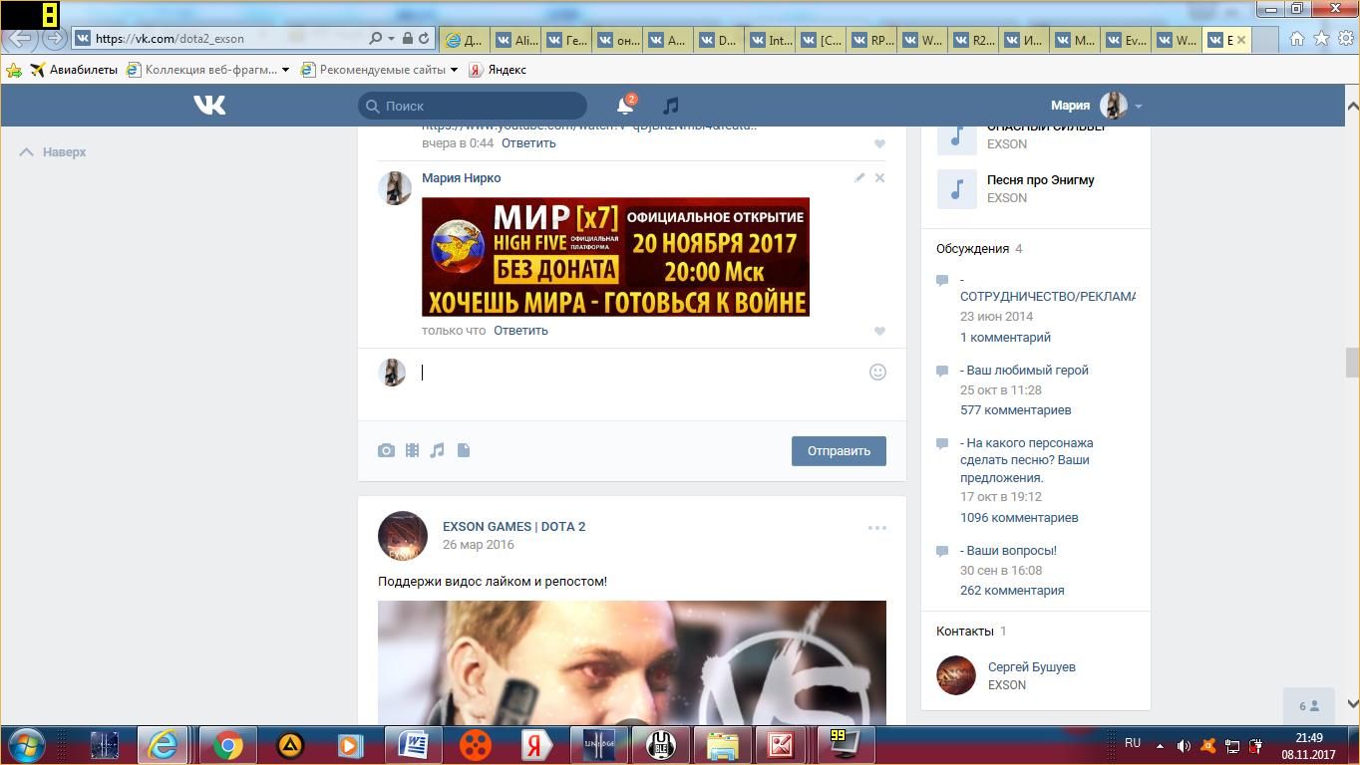
Task: Expand the Мария profile menu
Action: point(1096,106)
